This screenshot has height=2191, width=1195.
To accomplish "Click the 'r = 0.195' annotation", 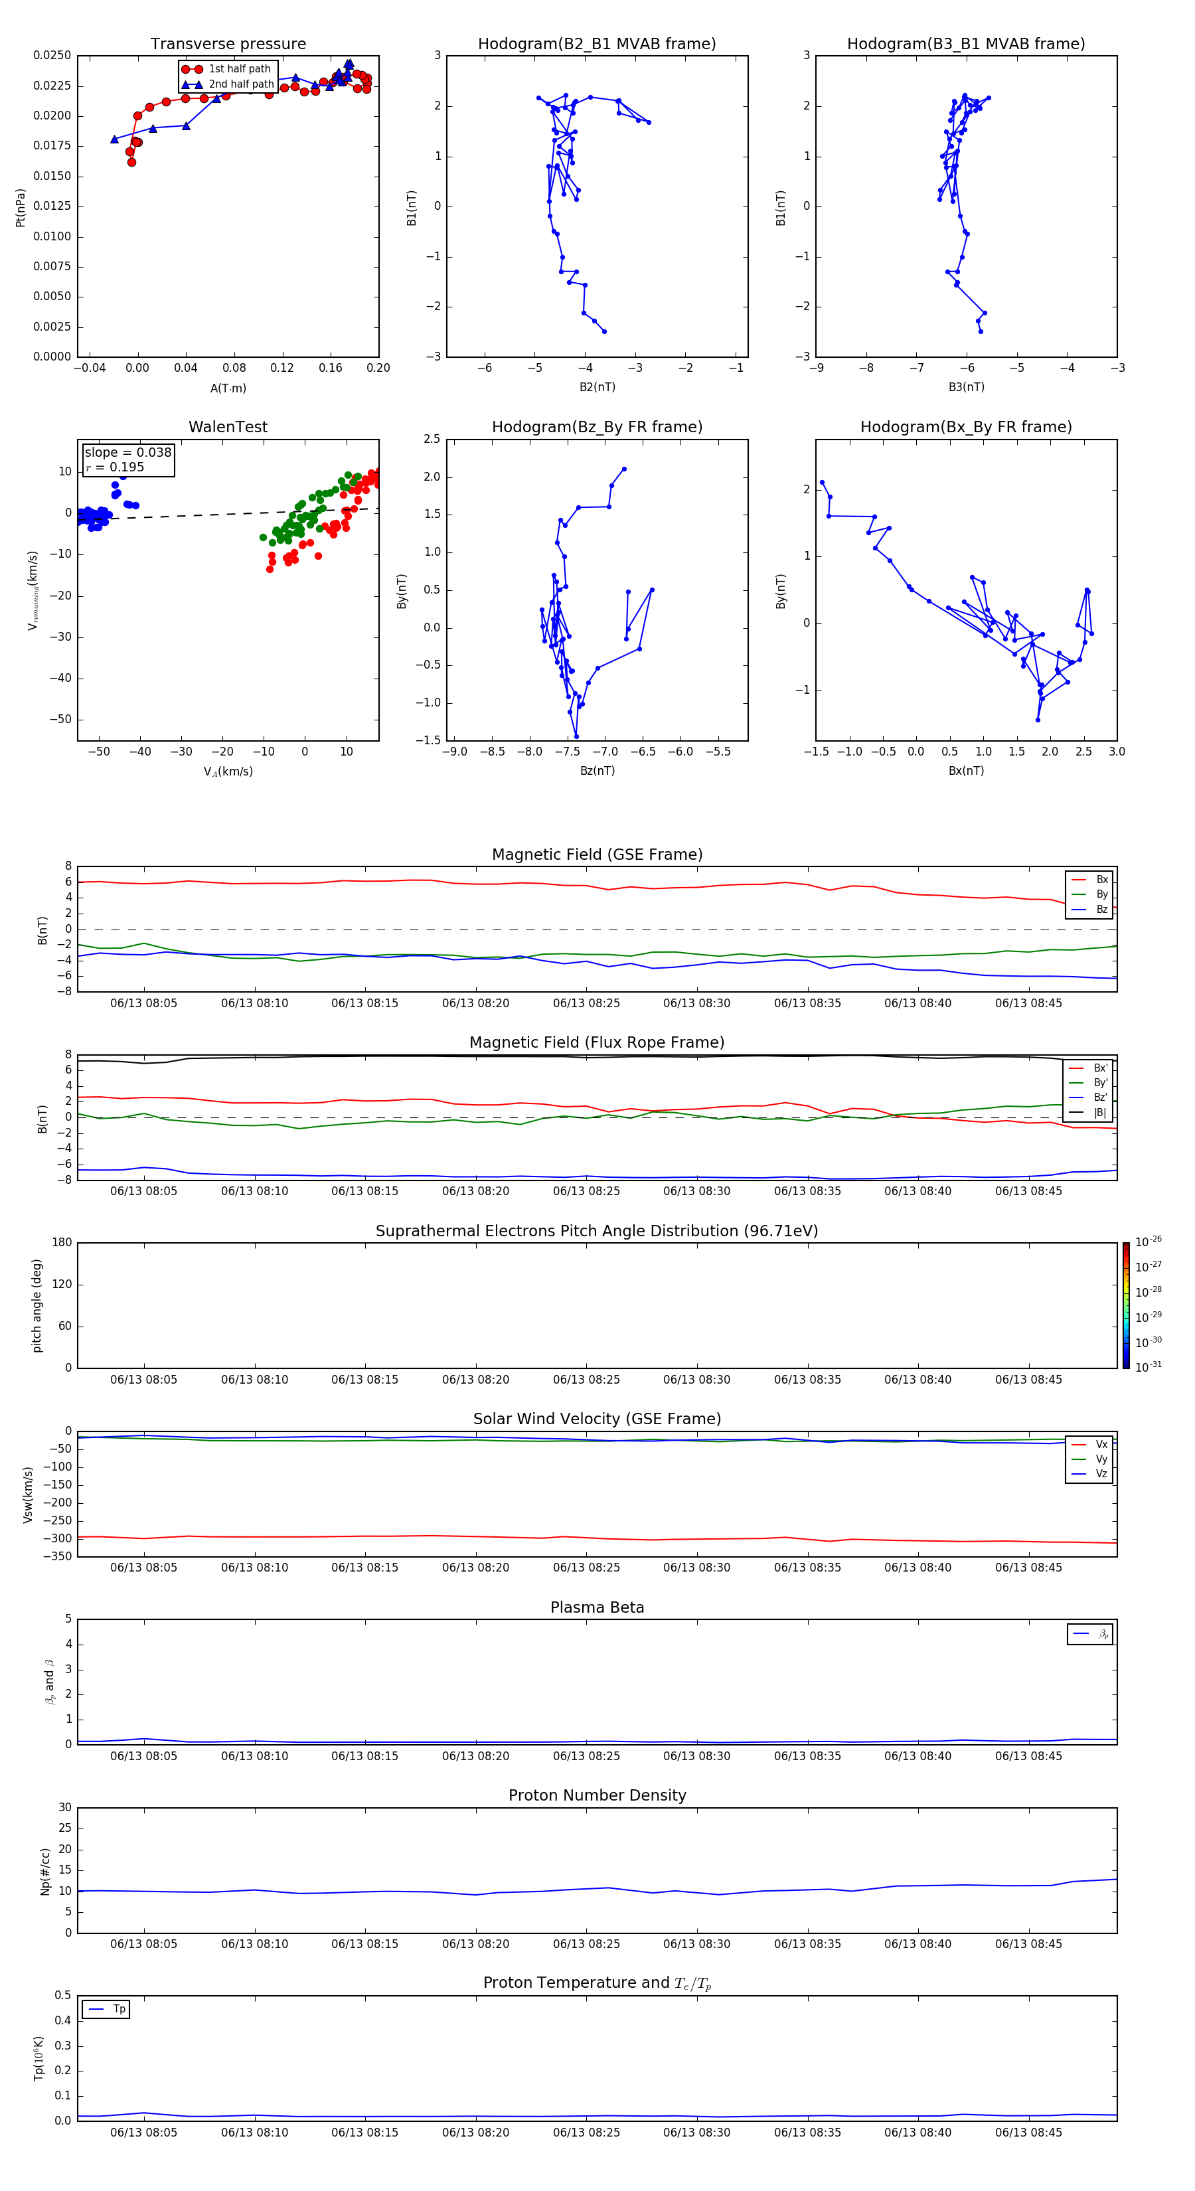I will (115, 467).
